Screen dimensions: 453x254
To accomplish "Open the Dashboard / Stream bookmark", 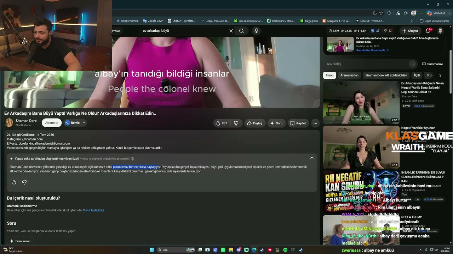I will pyautogui.click(x=281, y=21).
